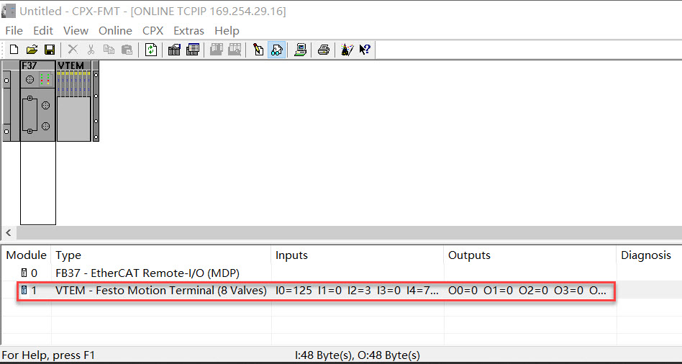Select the VTEM module graphic
The width and height of the screenshot is (682, 364).
click(73, 101)
